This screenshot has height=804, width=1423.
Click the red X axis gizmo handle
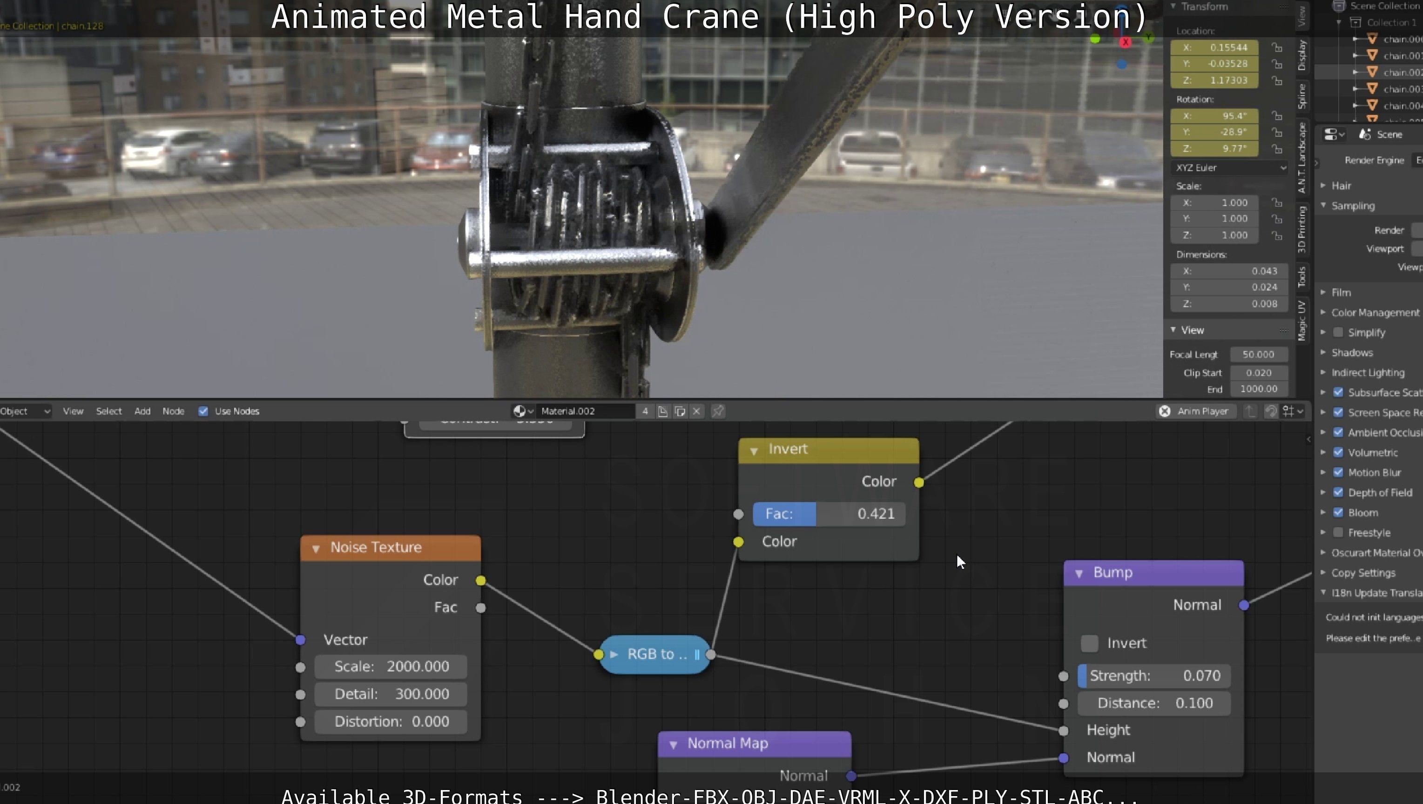tap(1125, 42)
